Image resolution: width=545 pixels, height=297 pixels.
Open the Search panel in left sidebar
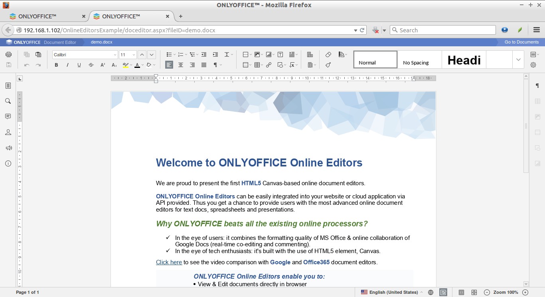[8, 101]
